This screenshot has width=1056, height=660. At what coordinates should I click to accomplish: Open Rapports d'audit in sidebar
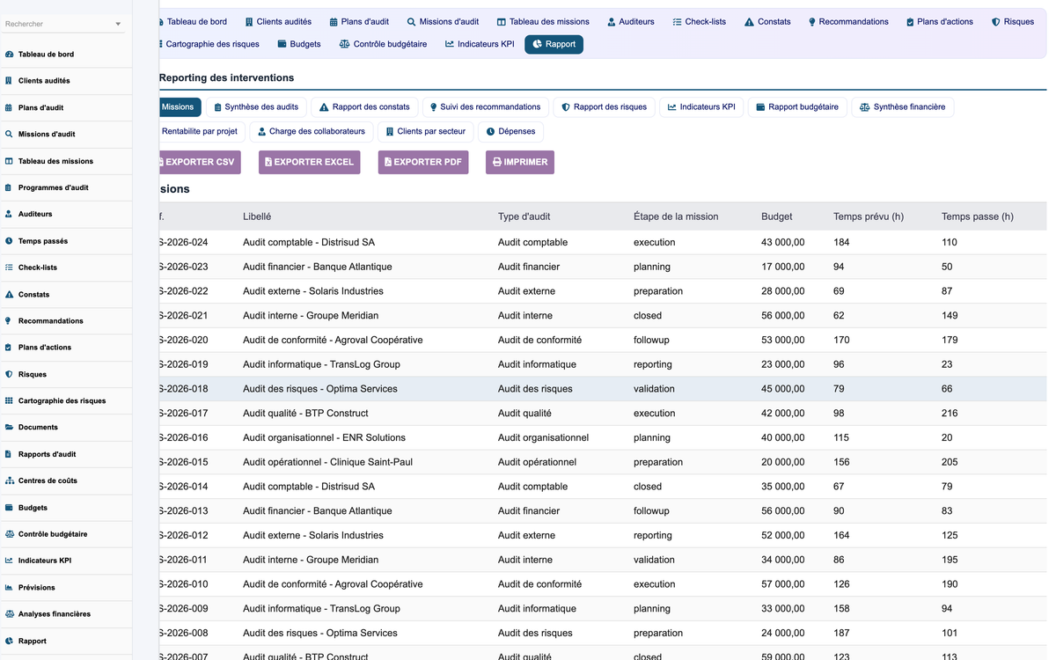[x=66, y=454]
